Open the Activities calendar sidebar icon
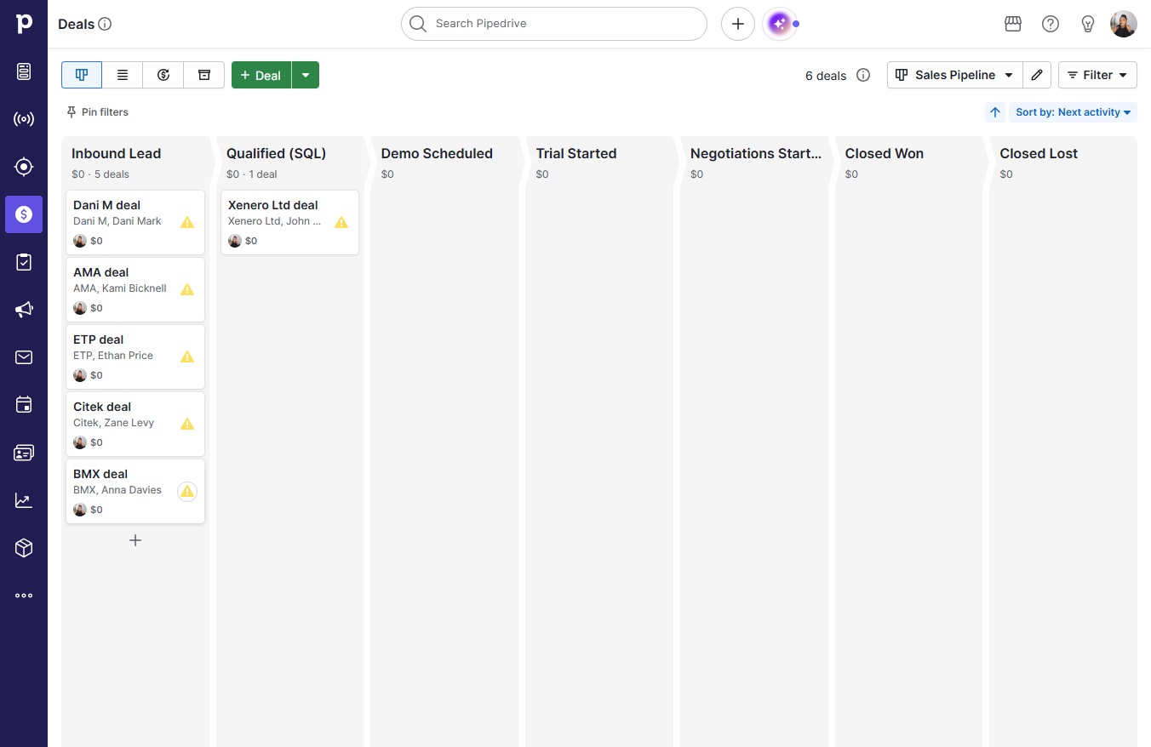The width and height of the screenshot is (1151, 747). pyautogui.click(x=24, y=405)
